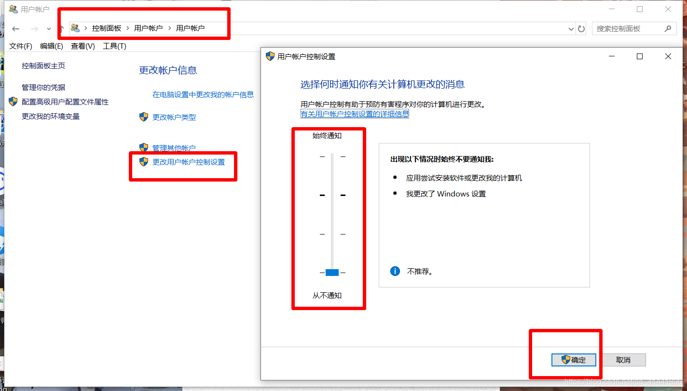Click the shield icon beside 更改帐户类型
The height and width of the screenshot is (391, 687).
click(143, 117)
